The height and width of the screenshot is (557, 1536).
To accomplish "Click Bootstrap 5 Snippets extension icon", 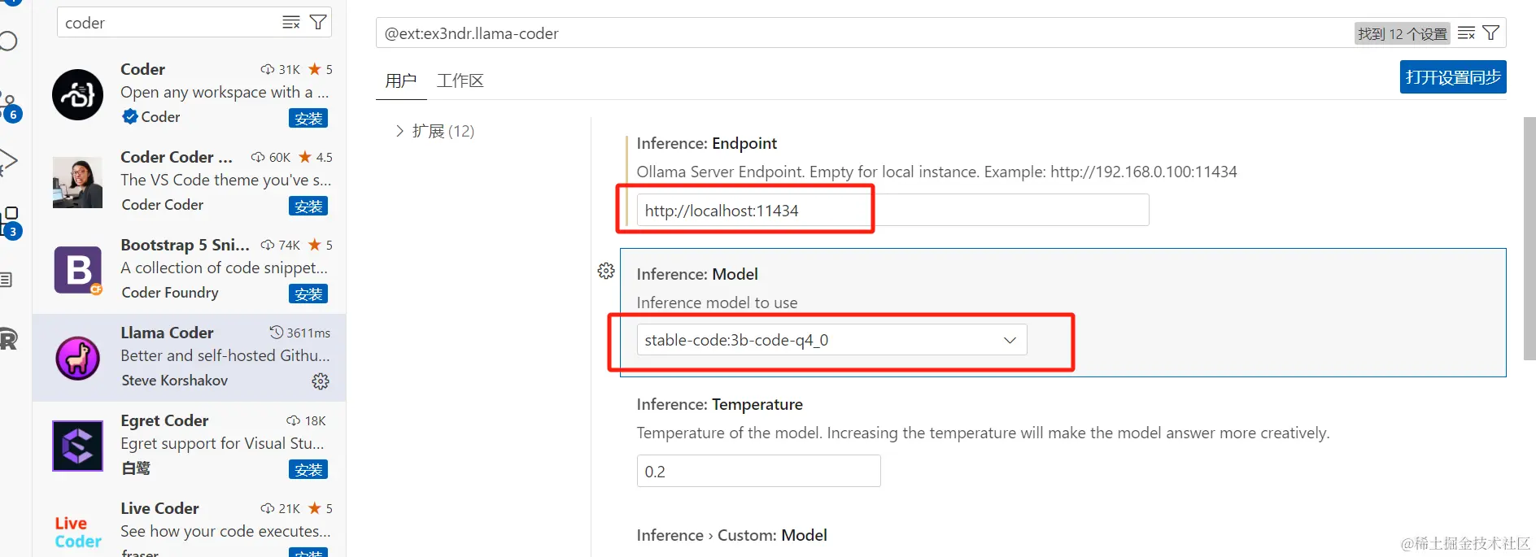I will pos(78,270).
